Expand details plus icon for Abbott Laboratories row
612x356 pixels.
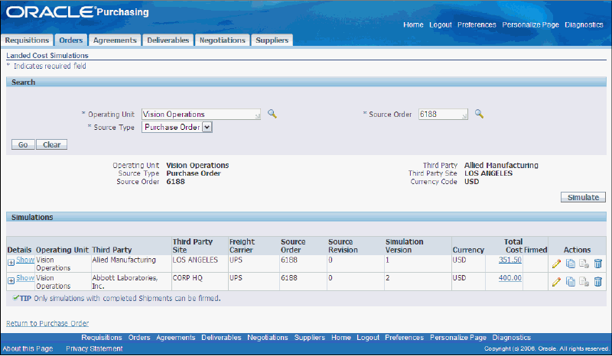click(x=11, y=280)
